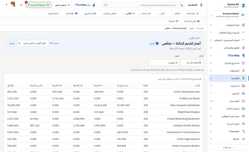Open المعدات الثابتة truck icon
The image size is (249, 152).
(243, 109)
